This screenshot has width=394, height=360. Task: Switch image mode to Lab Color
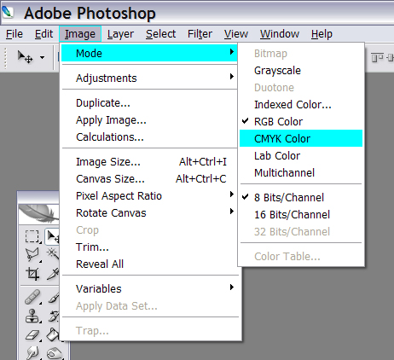pos(301,155)
